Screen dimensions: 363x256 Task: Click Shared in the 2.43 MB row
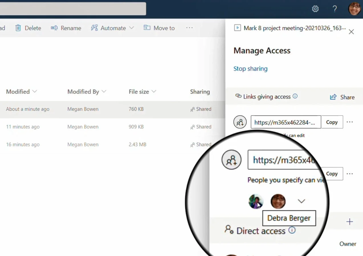tap(201, 144)
